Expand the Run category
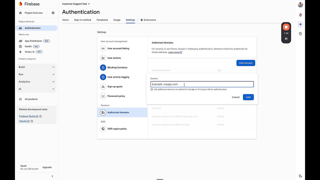This screenshot has width=320, height=180. (x=37, y=74)
